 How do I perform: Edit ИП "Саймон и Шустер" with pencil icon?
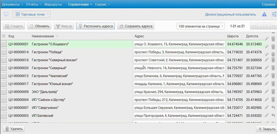[266, 99]
